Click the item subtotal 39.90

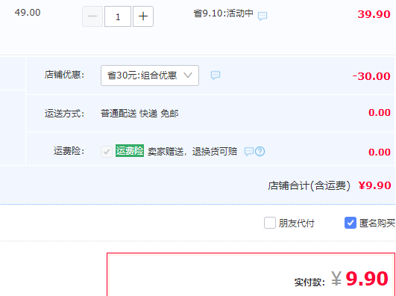(374, 14)
